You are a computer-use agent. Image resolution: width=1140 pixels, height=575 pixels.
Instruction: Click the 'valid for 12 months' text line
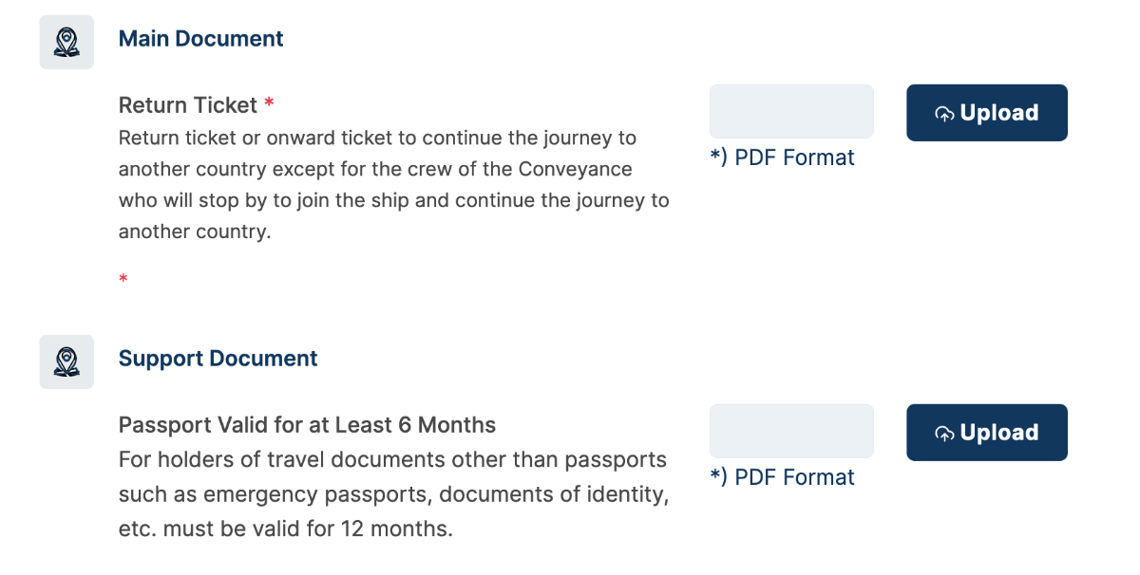285,529
